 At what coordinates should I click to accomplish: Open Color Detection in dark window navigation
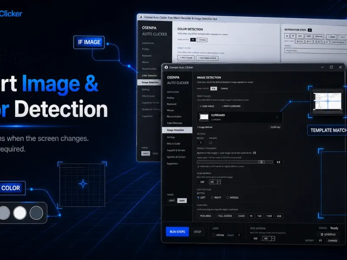[x=175, y=123]
